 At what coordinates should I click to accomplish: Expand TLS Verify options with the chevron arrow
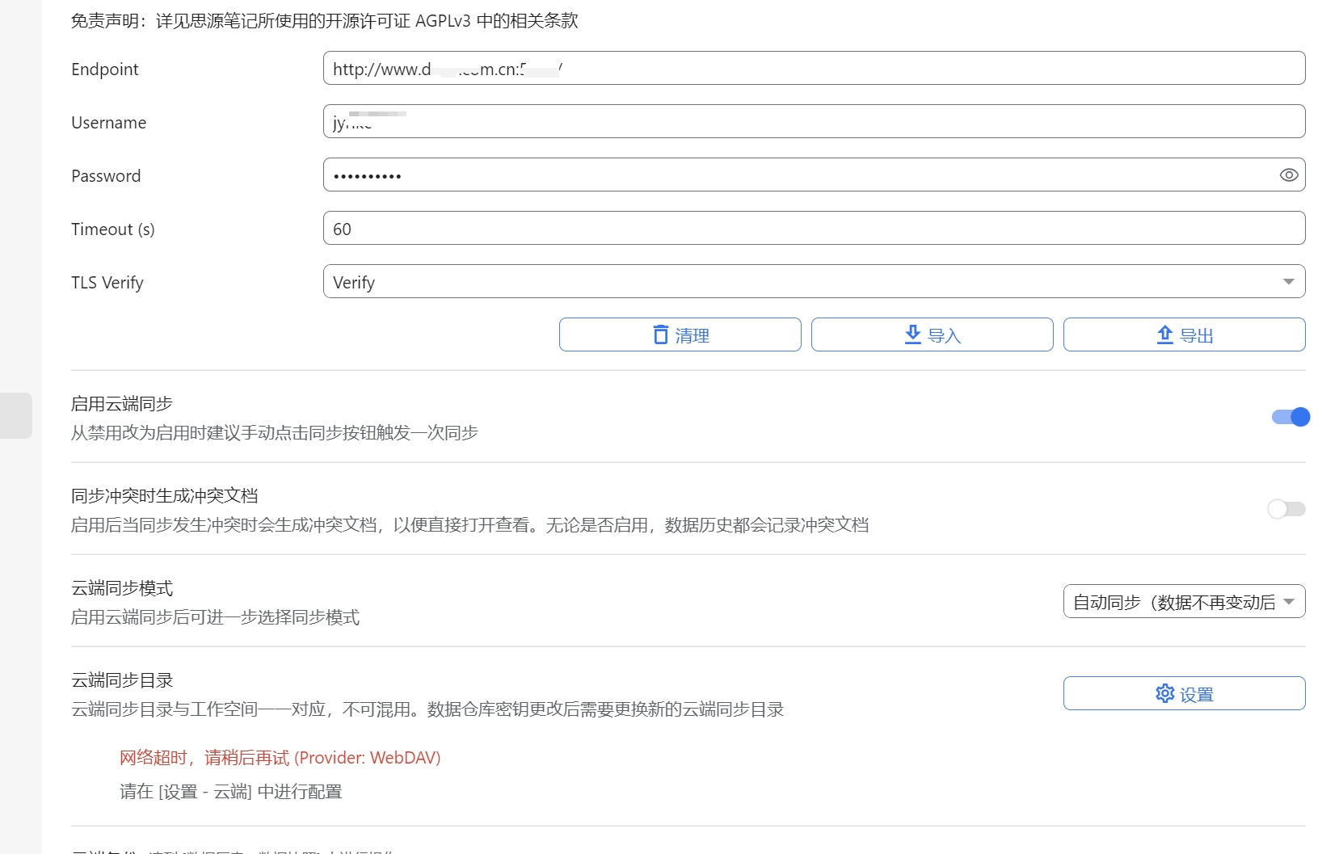click(x=1290, y=281)
